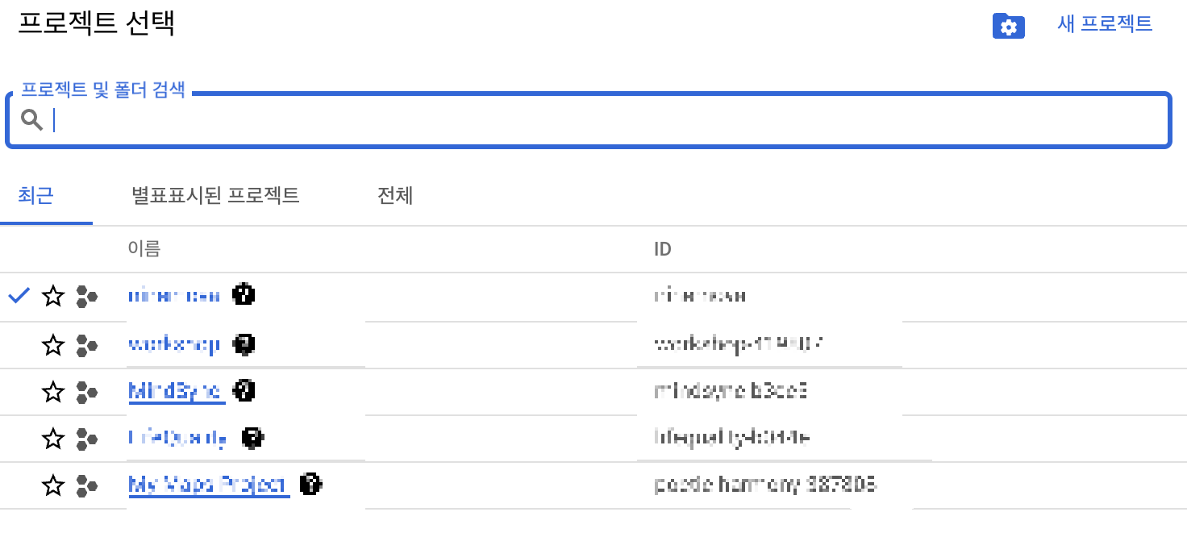
Task: Click the help icon beside My Maps Project
Action: coord(310,485)
